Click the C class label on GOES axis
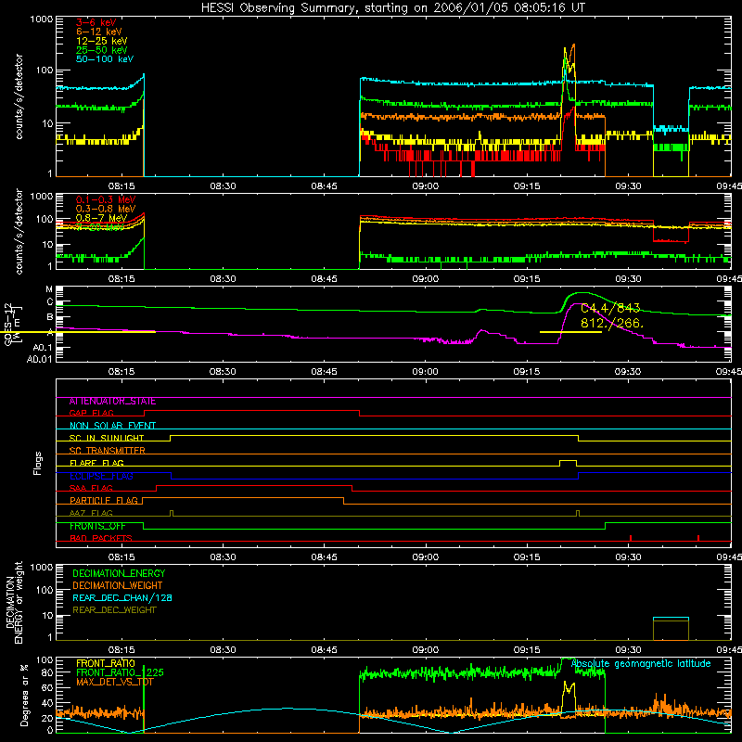Screen dimensions: 742x742 [x=50, y=302]
